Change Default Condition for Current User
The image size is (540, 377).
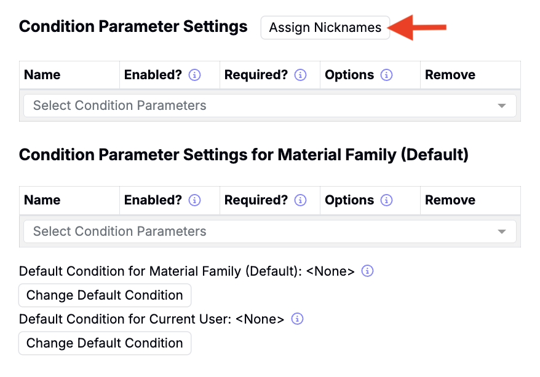[105, 343]
